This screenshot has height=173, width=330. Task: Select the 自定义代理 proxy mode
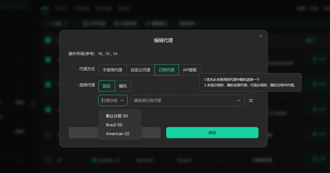click(x=140, y=70)
